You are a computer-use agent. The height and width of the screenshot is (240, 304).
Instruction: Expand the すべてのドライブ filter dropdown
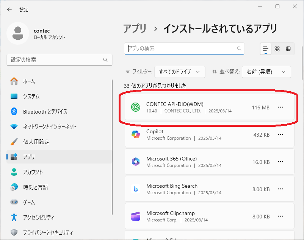180,72
